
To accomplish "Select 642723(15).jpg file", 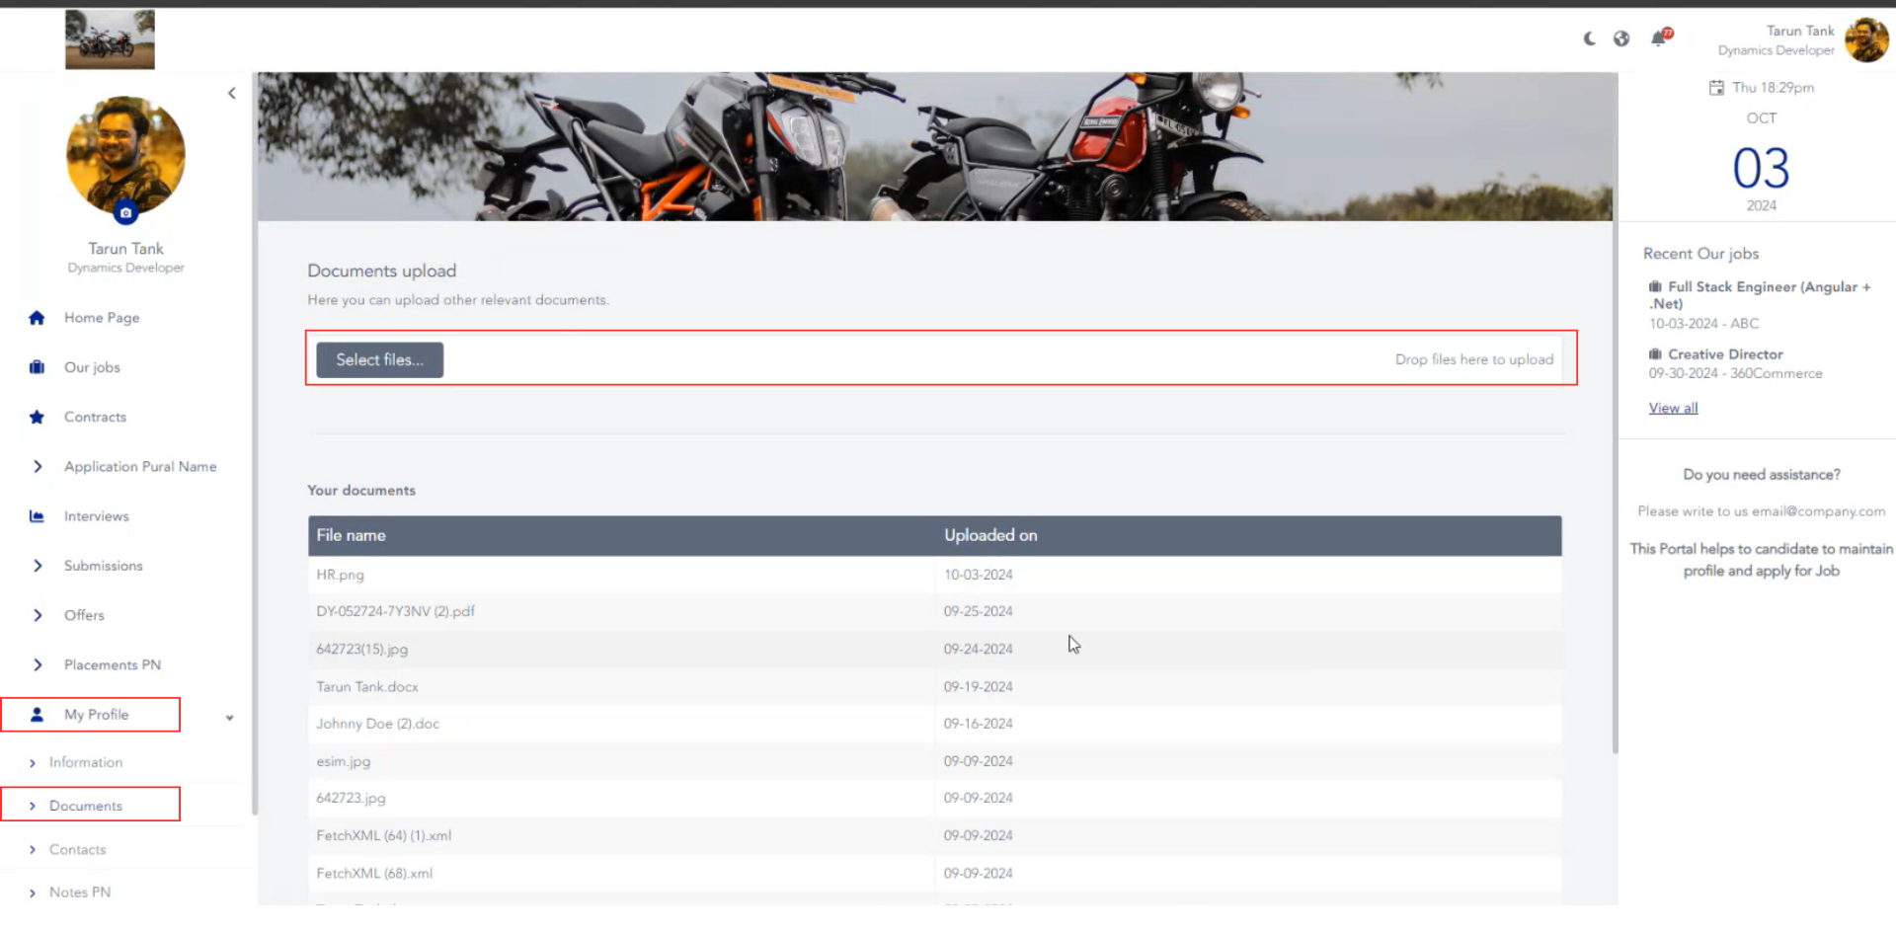I will point(361,649).
